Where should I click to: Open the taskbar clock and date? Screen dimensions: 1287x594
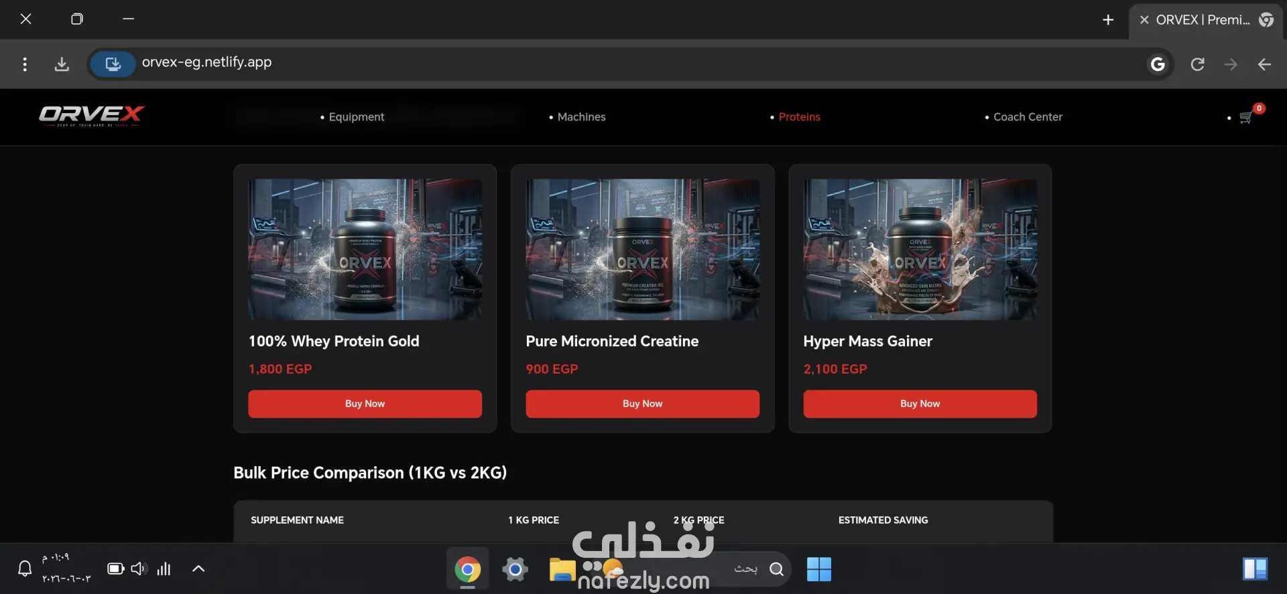click(x=66, y=568)
